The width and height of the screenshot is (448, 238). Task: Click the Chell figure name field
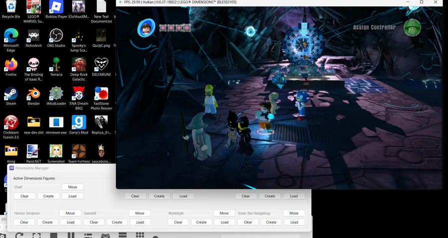[x=36, y=187]
